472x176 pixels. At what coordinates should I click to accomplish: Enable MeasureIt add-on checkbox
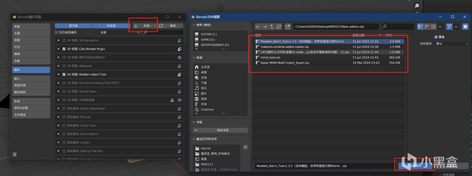point(64,66)
